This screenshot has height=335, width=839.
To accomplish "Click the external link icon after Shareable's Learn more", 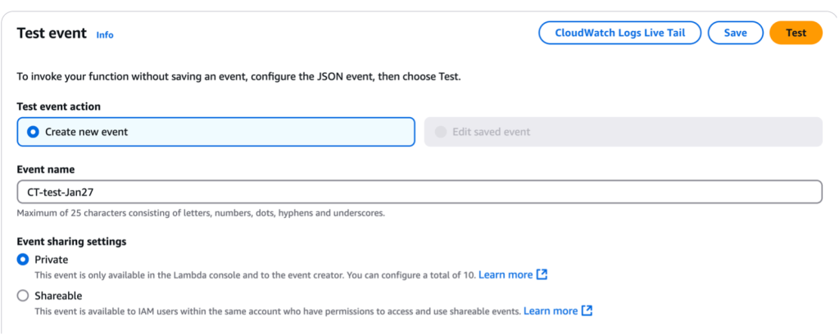I will click(587, 310).
